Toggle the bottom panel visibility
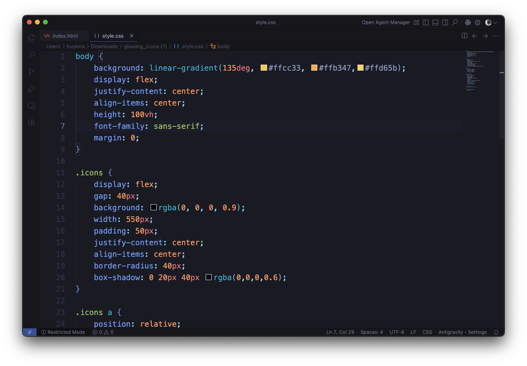Image resolution: width=527 pixels, height=366 pixels. [435, 22]
